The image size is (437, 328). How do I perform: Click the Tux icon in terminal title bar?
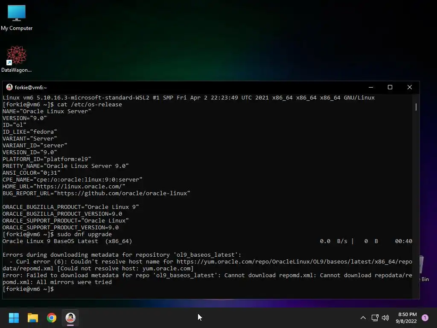click(9, 87)
